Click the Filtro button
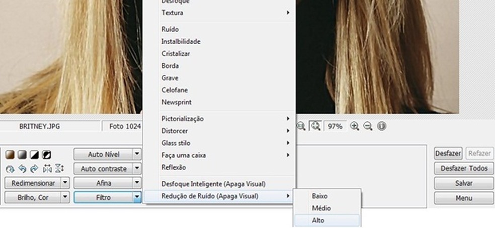 pyautogui.click(x=103, y=197)
